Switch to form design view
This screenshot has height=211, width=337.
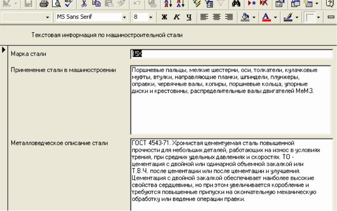[7, 3]
